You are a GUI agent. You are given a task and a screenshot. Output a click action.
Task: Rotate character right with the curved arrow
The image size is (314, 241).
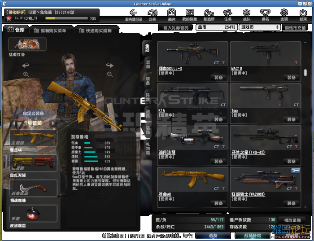coord(110,66)
